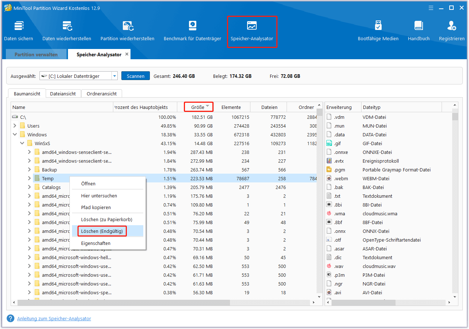This screenshot has width=469, height=329.
Task: Open Anleitung zum Speicher-Analysator link
Action: (54, 318)
